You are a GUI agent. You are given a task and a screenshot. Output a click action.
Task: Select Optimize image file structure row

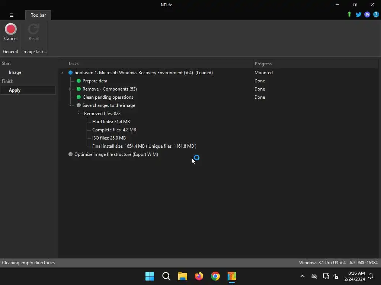click(116, 154)
